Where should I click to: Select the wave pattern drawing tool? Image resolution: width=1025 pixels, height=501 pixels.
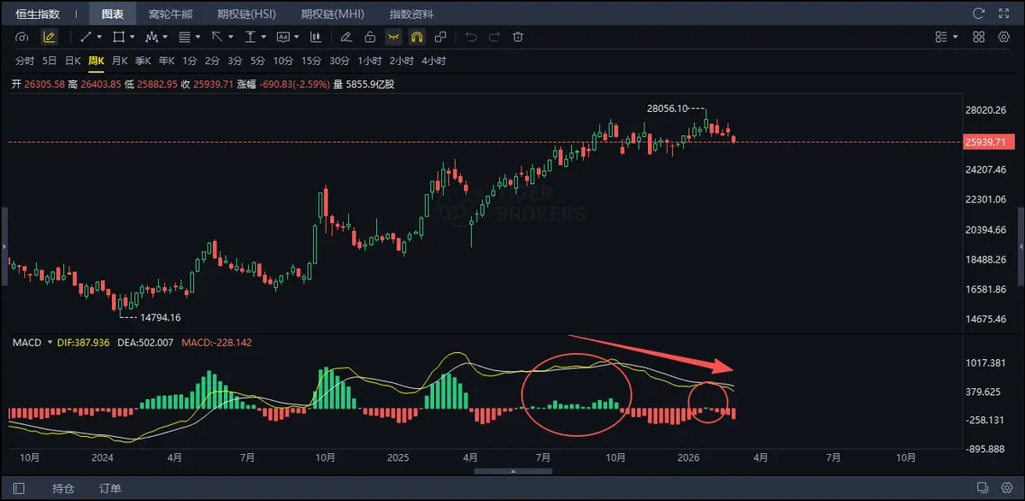(x=151, y=38)
